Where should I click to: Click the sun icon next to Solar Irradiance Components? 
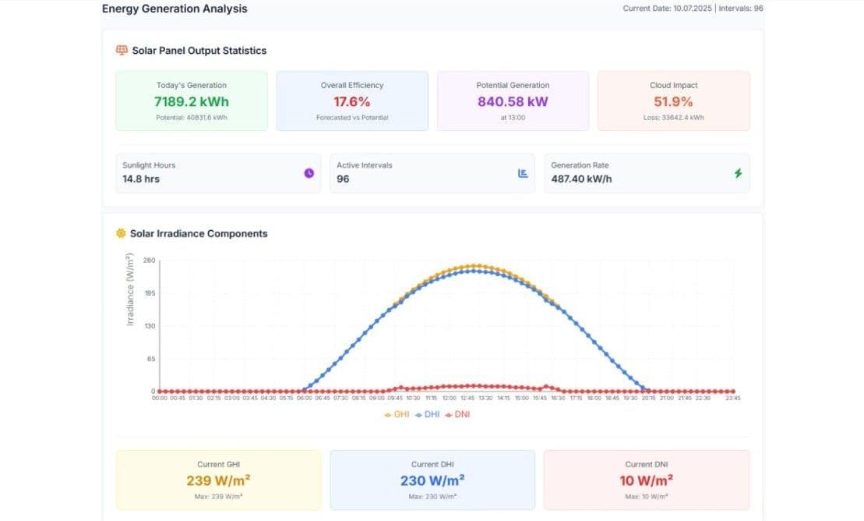(x=122, y=233)
